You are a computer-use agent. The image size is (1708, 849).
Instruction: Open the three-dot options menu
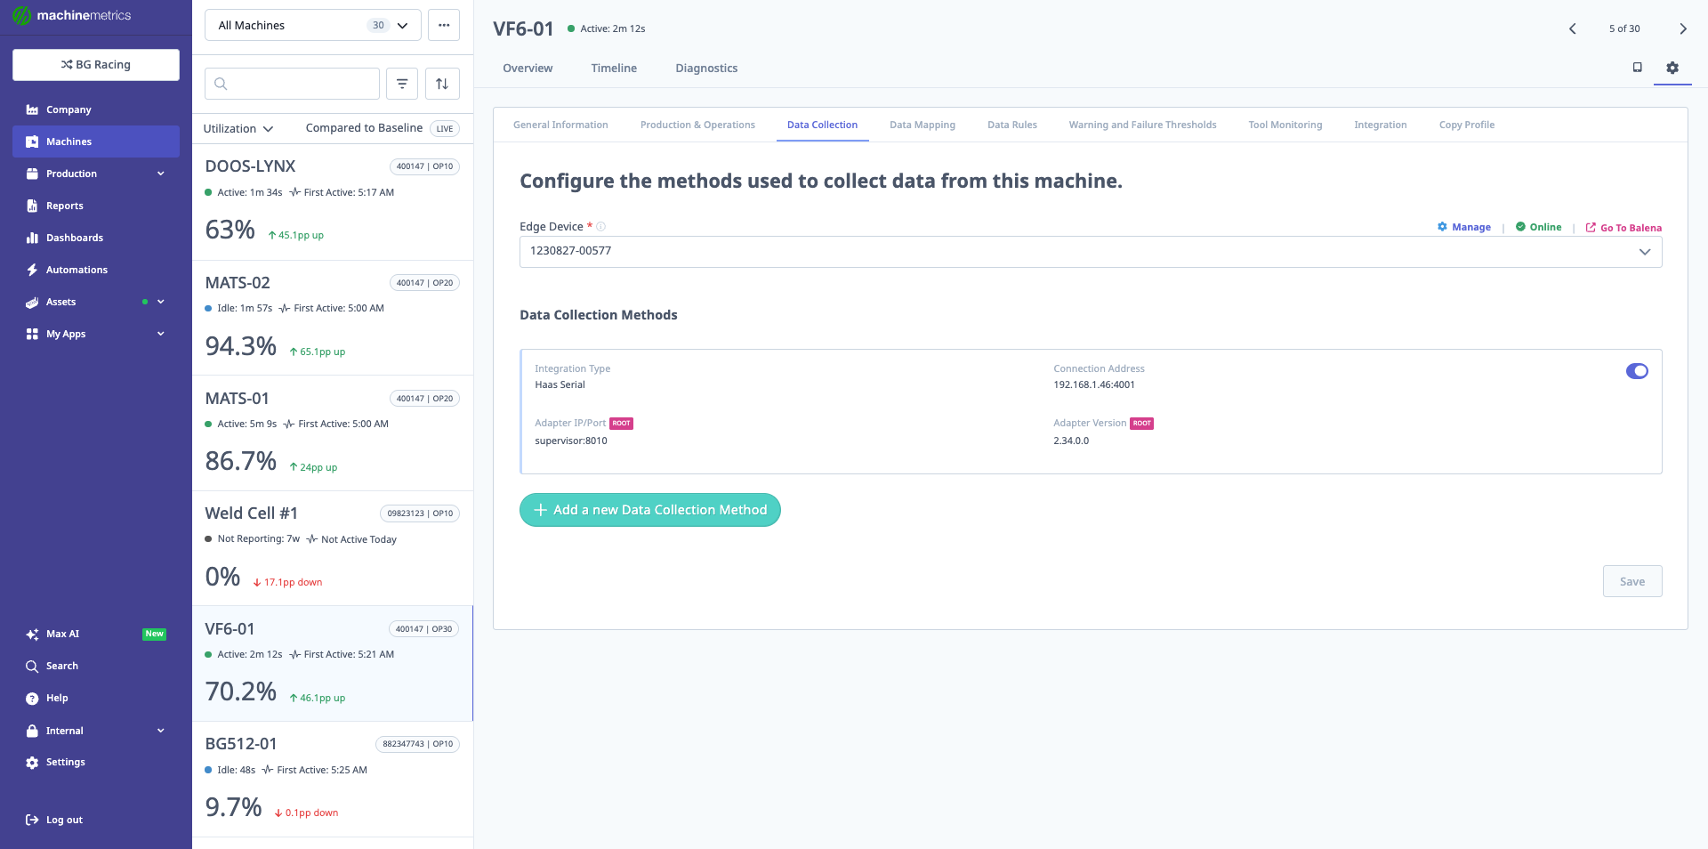pos(444,25)
